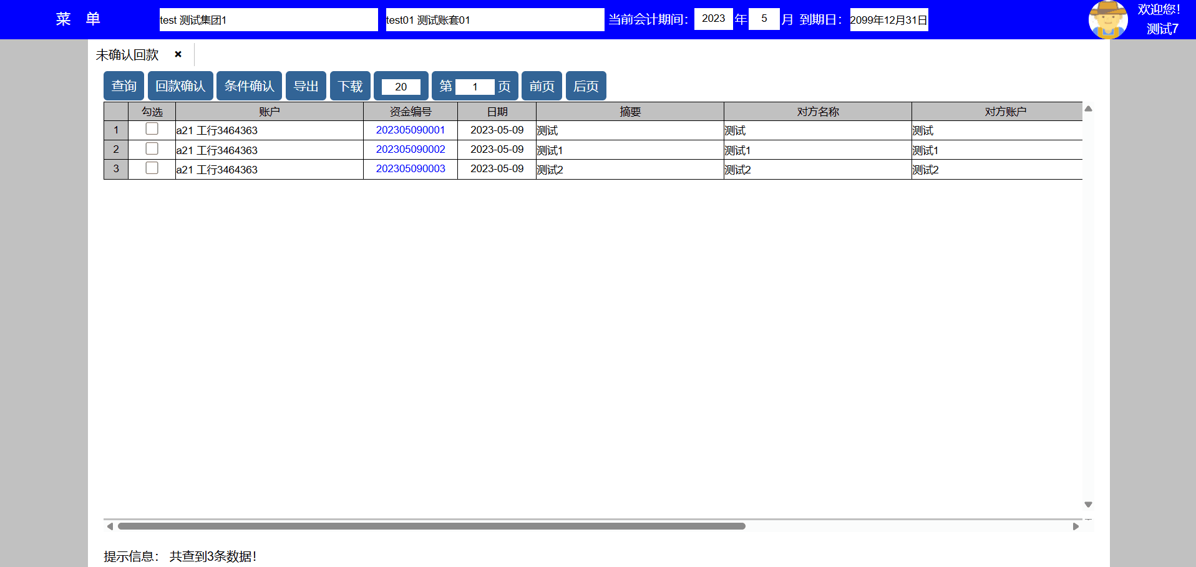Click the horizontal scrollbar right arrow
The height and width of the screenshot is (567, 1196).
[x=1076, y=526]
